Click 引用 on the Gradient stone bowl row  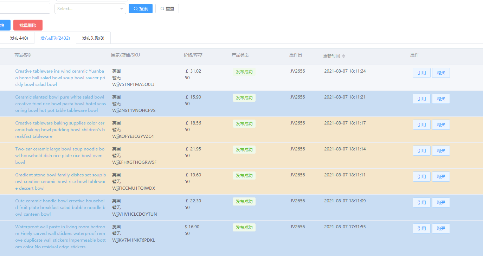click(421, 176)
